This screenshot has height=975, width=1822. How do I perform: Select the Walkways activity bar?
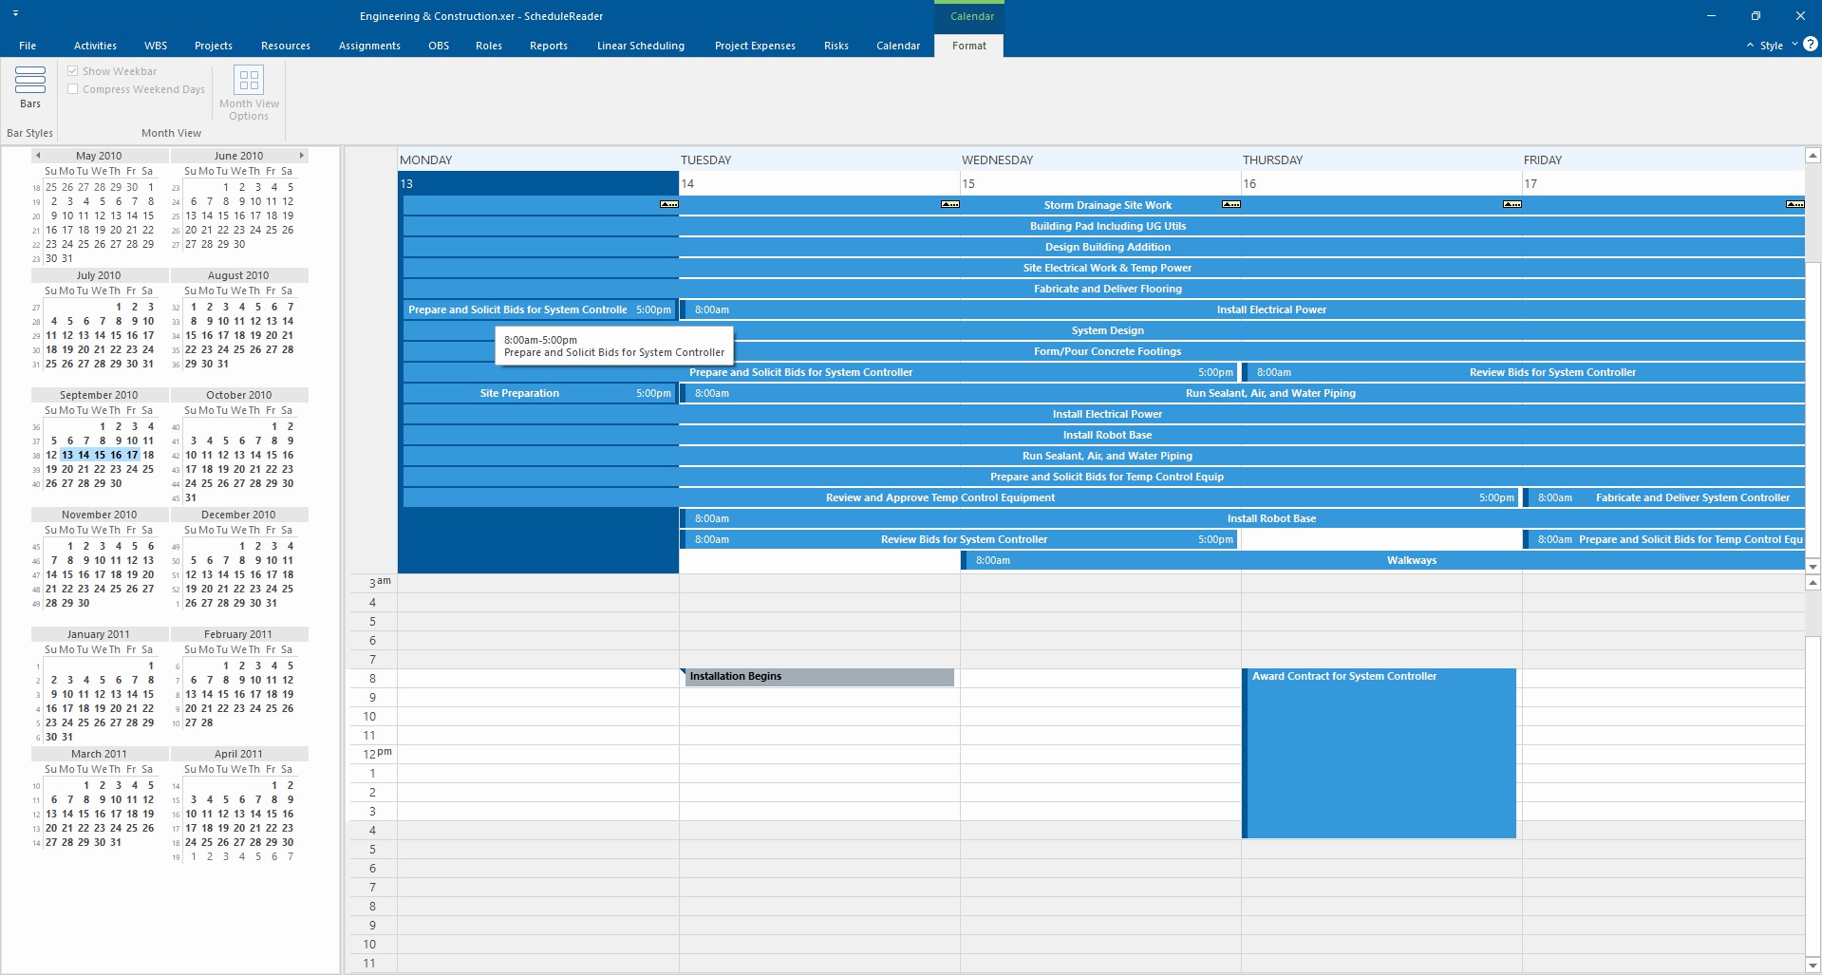(x=1383, y=560)
